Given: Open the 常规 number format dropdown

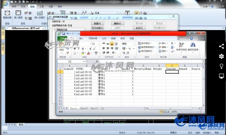Looking at the screenshot, I should pyautogui.click(x=134, y=44).
